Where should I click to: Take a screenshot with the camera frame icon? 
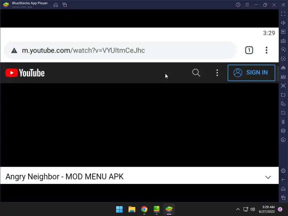click(283, 86)
